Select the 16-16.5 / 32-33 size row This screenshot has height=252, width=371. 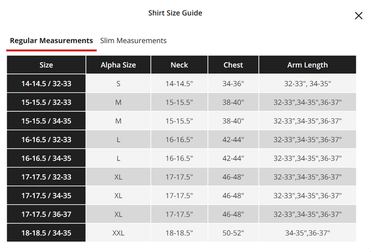pyautogui.click(x=182, y=140)
